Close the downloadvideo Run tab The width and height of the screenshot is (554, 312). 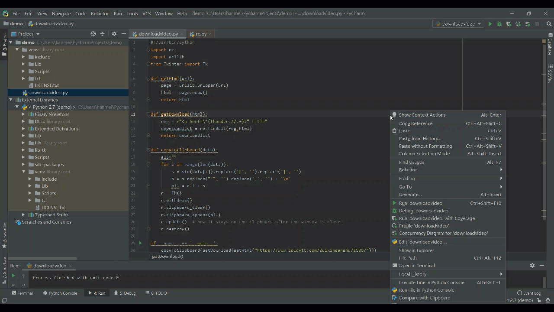click(x=71, y=266)
